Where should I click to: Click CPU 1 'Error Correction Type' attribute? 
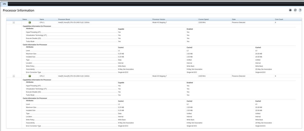click(33, 72)
